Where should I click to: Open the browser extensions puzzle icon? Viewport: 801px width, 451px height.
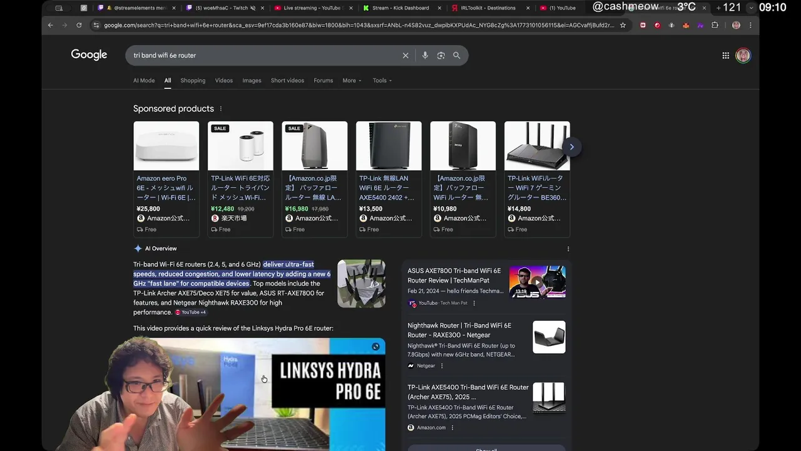pos(715,25)
